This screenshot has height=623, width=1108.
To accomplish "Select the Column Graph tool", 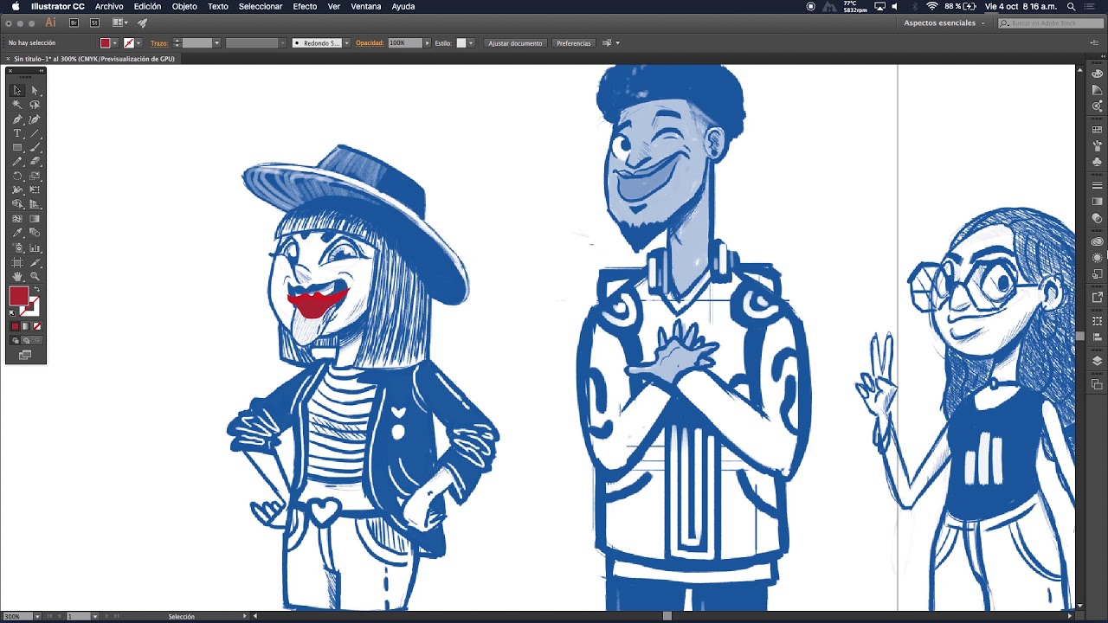I will 35,247.
